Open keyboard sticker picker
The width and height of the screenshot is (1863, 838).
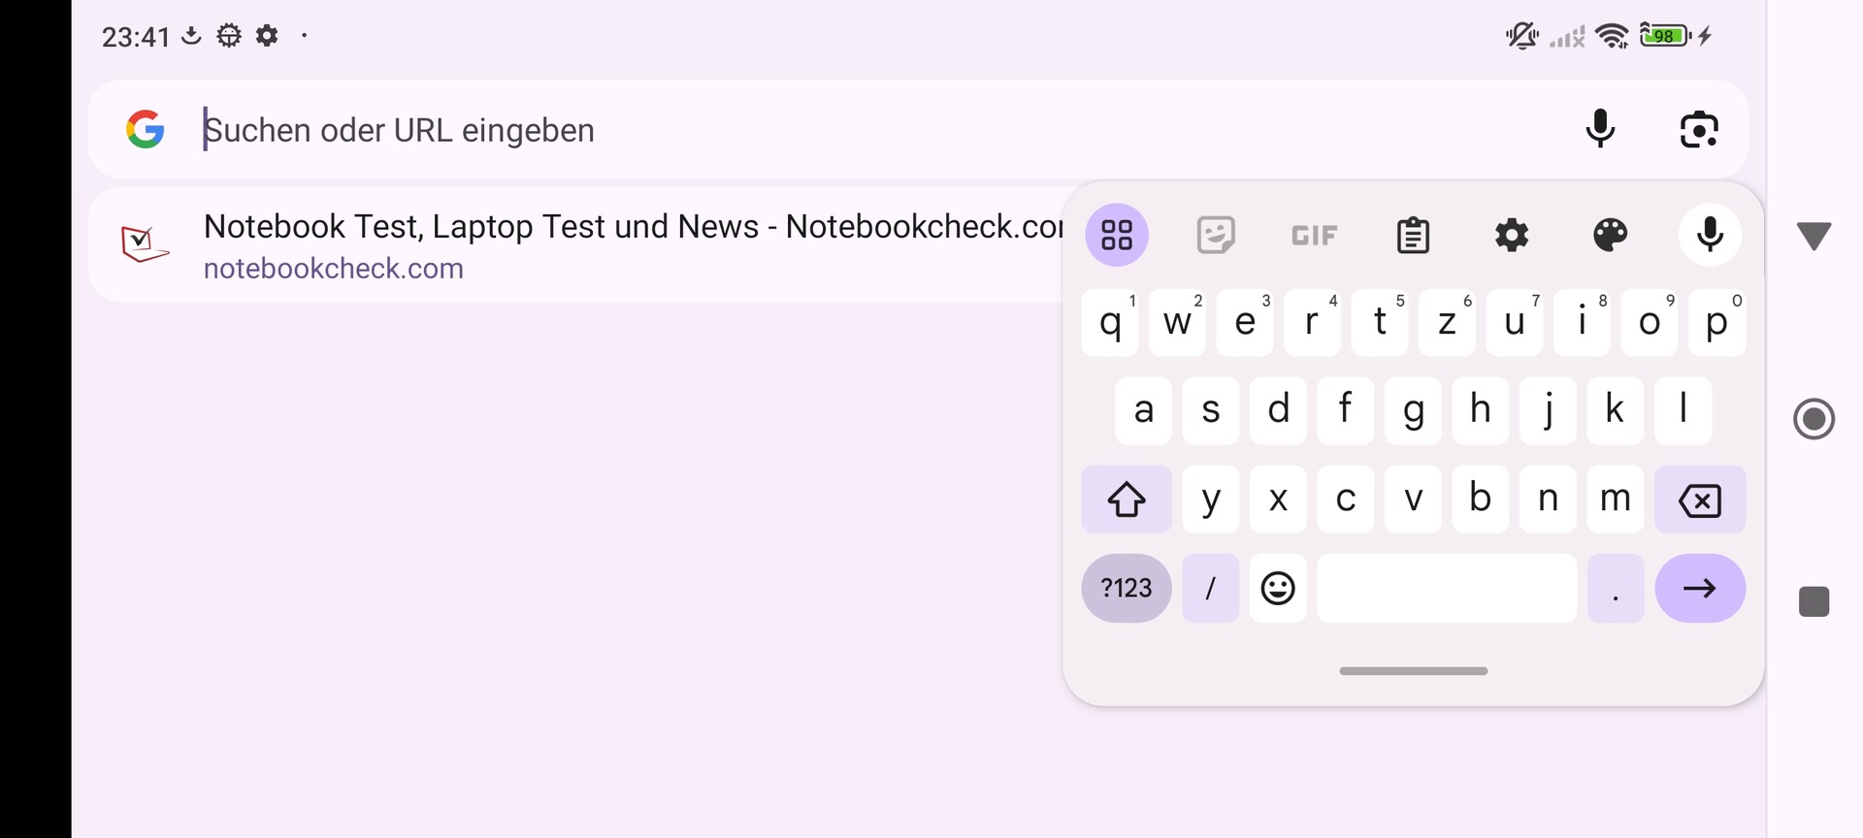coord(1216,235)
